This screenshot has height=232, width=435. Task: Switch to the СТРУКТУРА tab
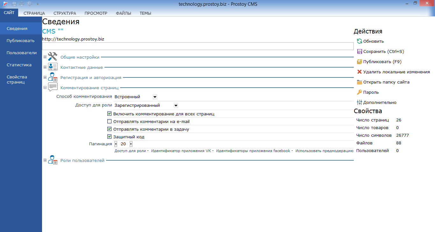(65, 13)
